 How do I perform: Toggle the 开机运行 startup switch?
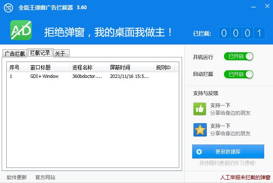coord(239,57)
